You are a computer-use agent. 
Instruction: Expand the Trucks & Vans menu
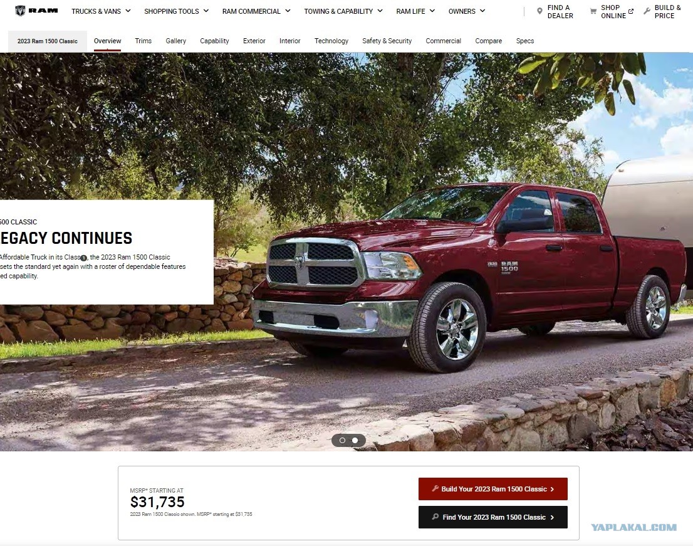pos(102,11)
